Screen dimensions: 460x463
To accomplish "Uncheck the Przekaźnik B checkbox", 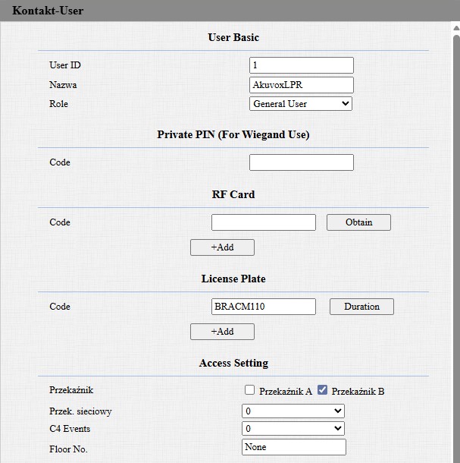I will click(x=322, y=390).
